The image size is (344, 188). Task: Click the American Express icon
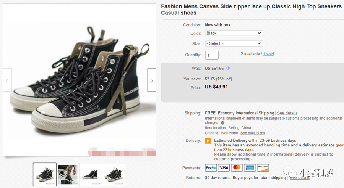[250, 168]
